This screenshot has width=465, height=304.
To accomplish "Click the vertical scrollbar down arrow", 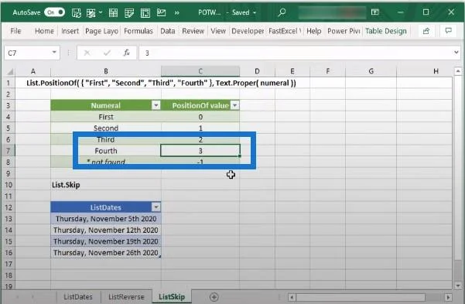I will (x=457, y=285).
